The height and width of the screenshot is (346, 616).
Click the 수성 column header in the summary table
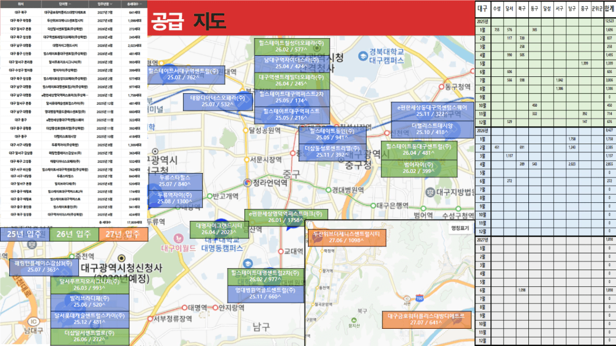pos(496,9)
